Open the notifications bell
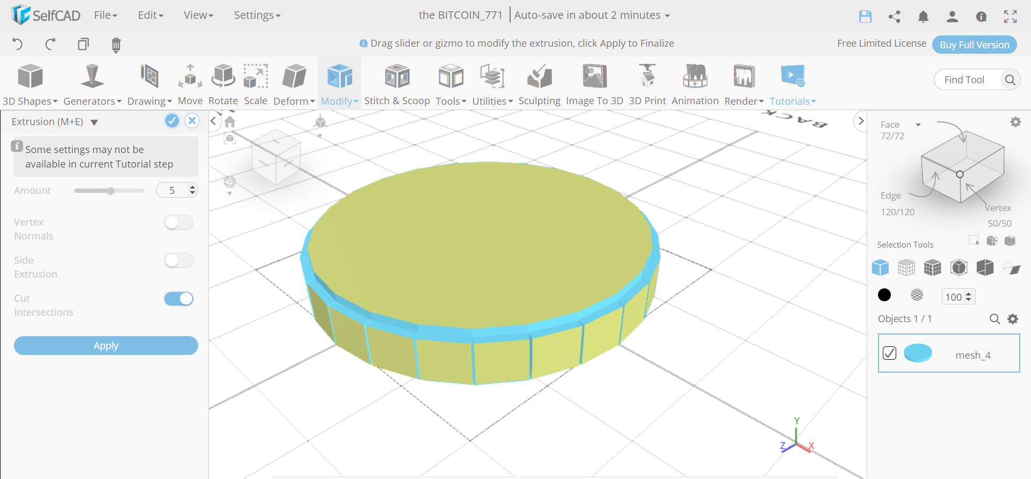Screen dimensions: 1031x479 point(923,17)
